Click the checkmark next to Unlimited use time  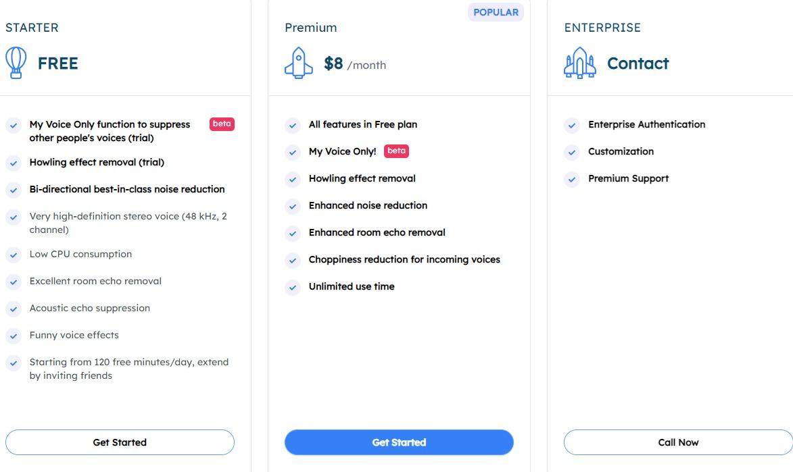point(292,287)
